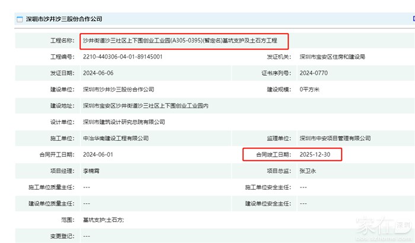The height and width of the screenshot is (243, 415).
Task: Click the certificate serial number 2024-0770
Action: pyautogui.click(x=314, y=73)
